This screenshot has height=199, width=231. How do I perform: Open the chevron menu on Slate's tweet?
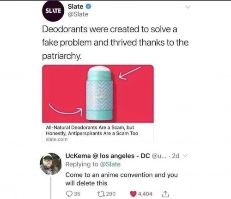click(188, 7)
